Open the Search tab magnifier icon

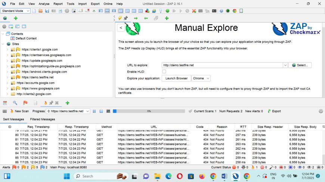click(x=15, y=103)
